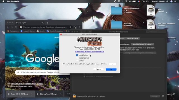Click OK in the Forge installer
This screenshot has height=100, width=179.
click(111, 69)
